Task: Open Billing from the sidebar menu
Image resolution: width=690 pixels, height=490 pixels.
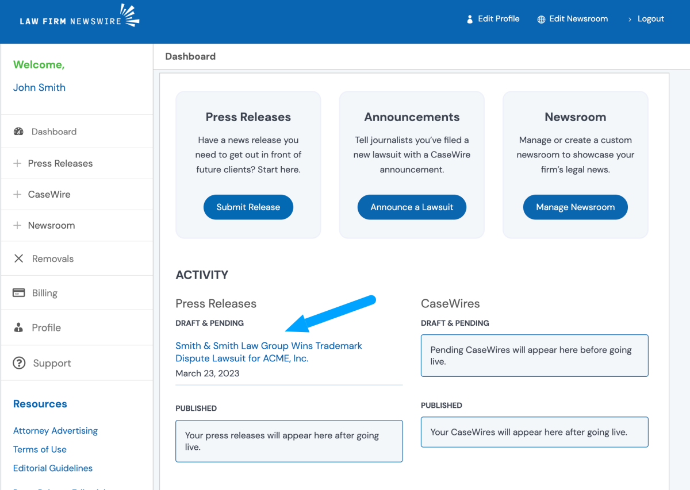Action: pyautogui.click(x=44, y=293)
